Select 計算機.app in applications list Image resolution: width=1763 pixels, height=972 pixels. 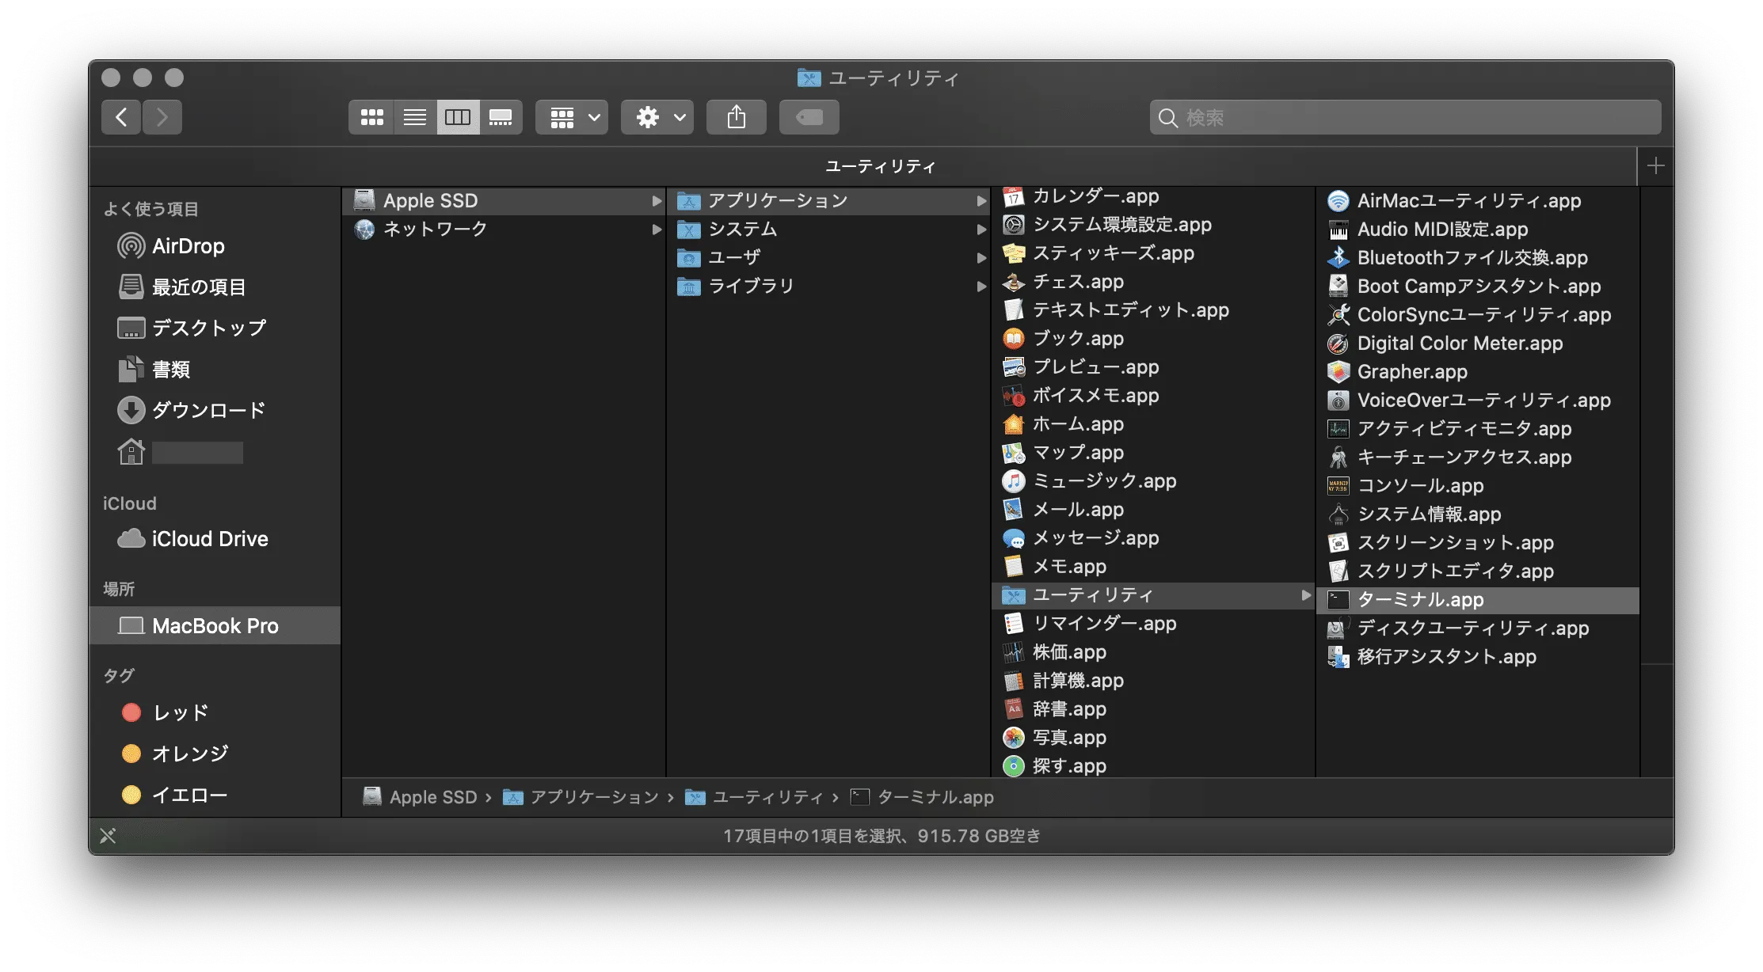(x=1153, y=681)
